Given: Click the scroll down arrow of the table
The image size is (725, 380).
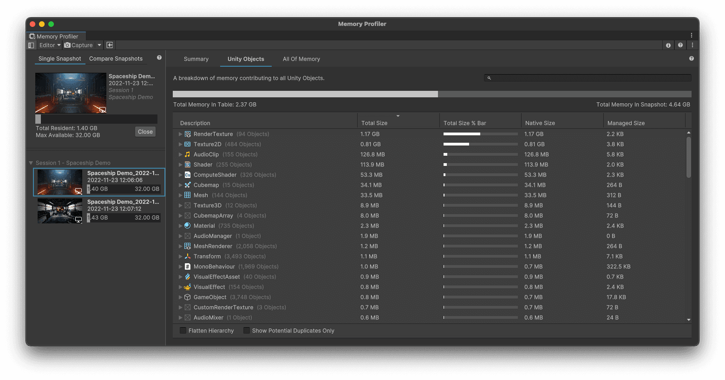Looking at the screenshot, I should tap(688, 320).
